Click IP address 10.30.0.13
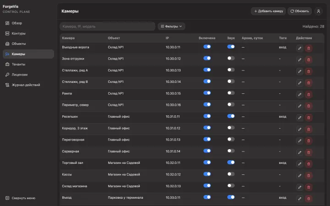Screen dimensions: 330x206 pyautogui.click(x=173, y=70)
